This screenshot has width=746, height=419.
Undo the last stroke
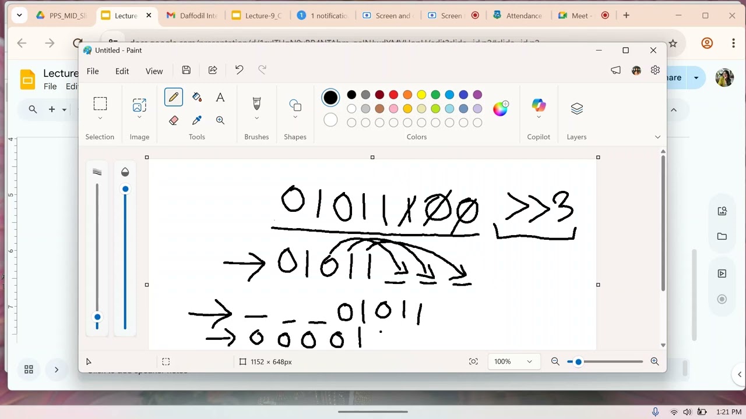[239, 70]
